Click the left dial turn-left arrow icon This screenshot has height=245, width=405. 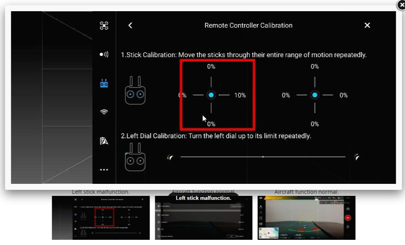point(170,157)
